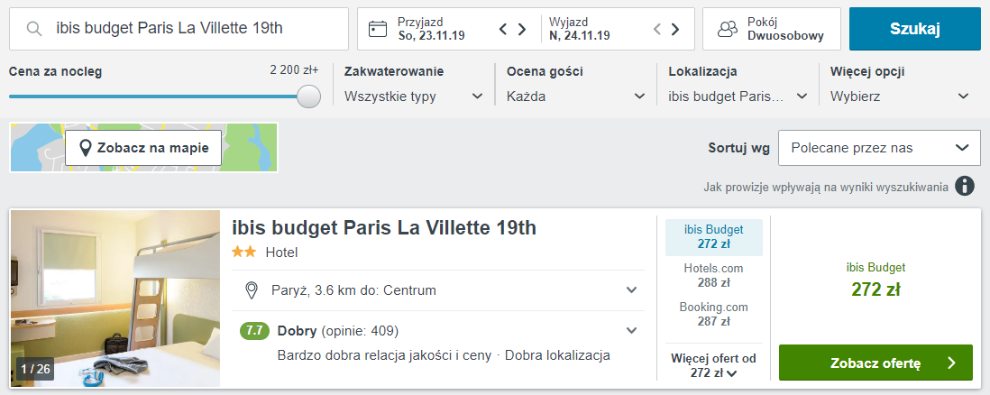Click the hotel room photo thumbnail

115,299
